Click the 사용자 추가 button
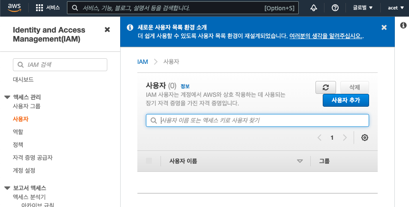 point(346,100)
